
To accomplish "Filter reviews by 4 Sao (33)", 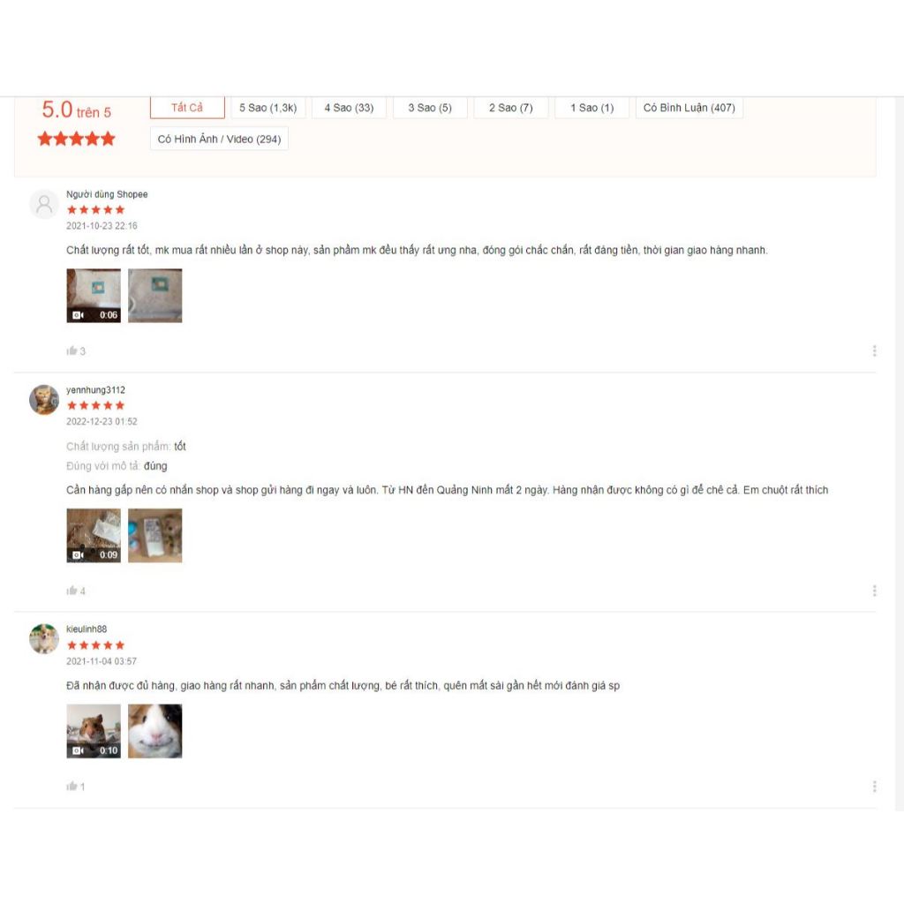I will pyautogui.click(x=349, y=107).
